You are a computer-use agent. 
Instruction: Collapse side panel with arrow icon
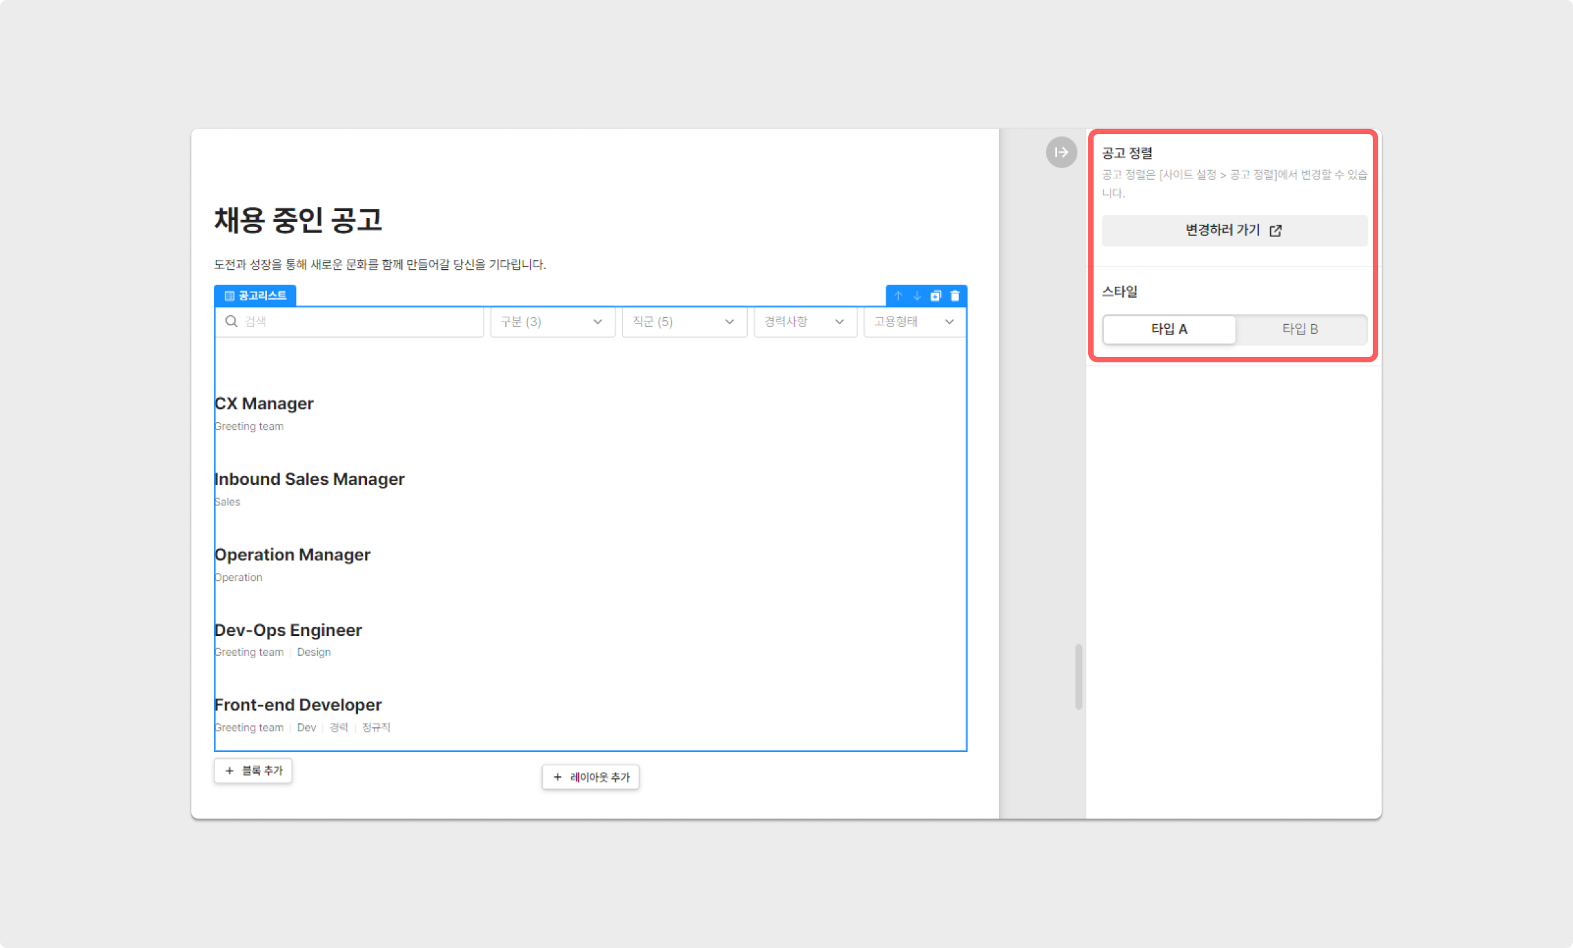pos(1061,153)
